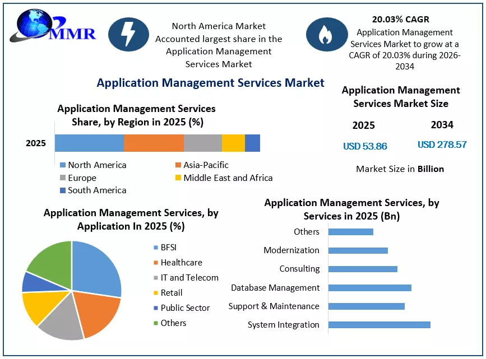Click the Others services bar
Viewport: 486px width, 359px height.
click(351, 232)
